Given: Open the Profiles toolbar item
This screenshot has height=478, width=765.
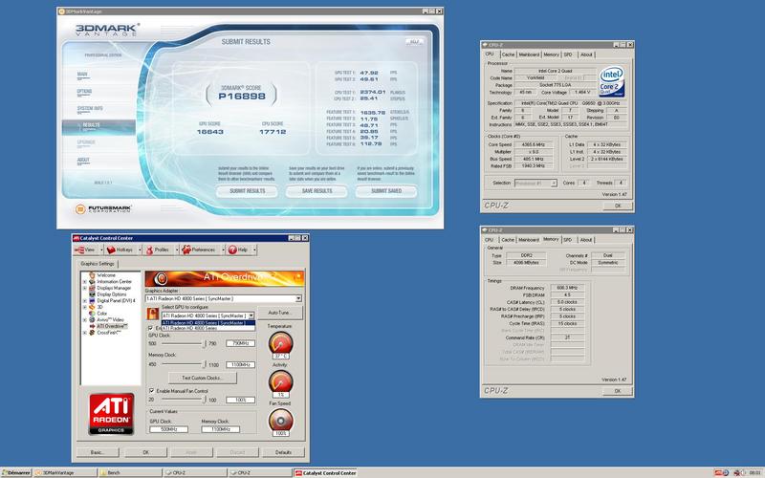Looking at the screenshot, I should coord(157,250).
